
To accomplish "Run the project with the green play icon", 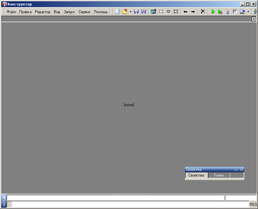I will click(x=213, y=12).
